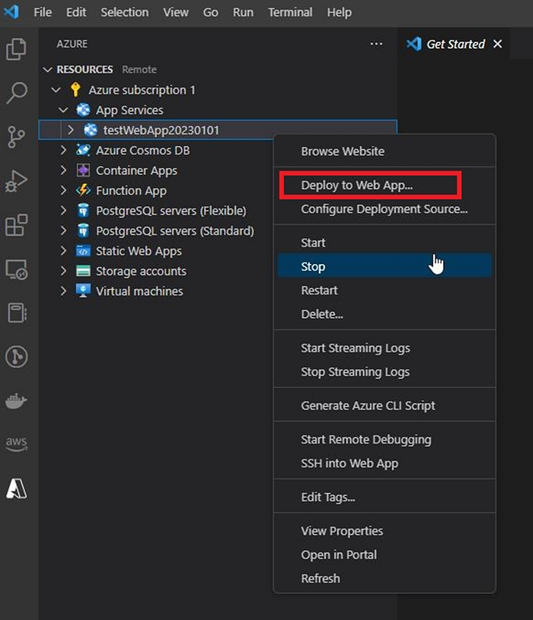Close the Get Started tab
This screenshot has width=533, height=620.
click(x=498, y=44)
